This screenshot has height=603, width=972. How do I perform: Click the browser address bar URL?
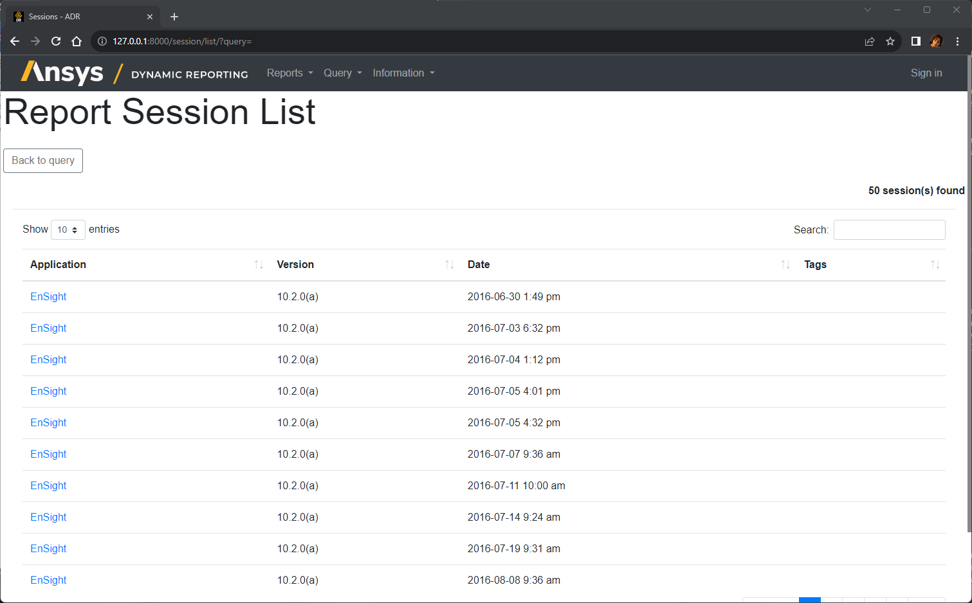182,41
